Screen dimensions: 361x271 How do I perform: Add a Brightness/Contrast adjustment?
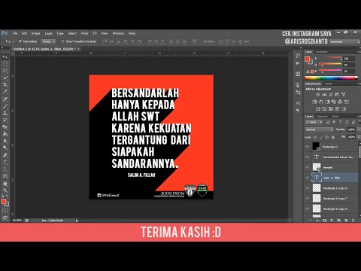click(317, 95)
